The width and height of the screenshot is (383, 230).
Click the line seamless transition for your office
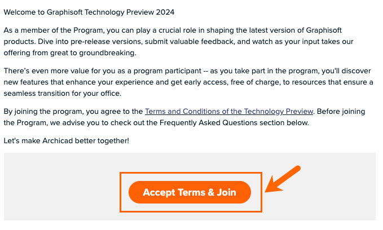62,93
